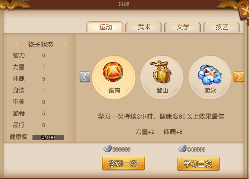This screenshot has width=249, height=179.
Task: Show more activities with orange right arrow
Action: tap(239, 76)
